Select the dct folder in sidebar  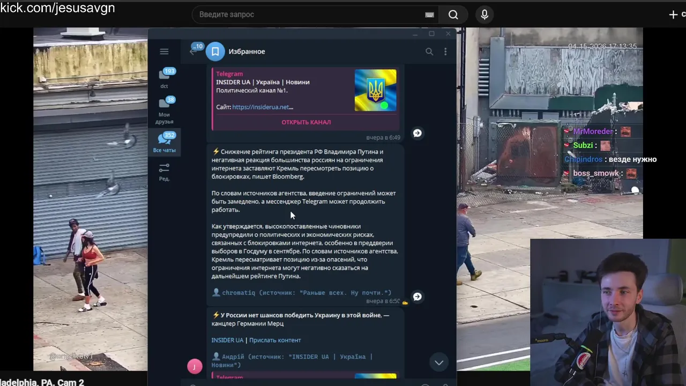point(164,78)
